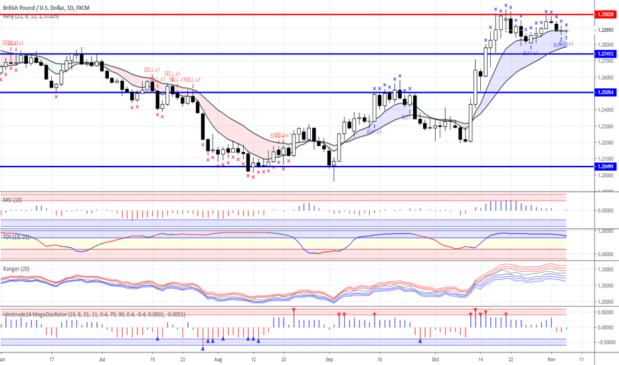Screen dimensions: 619x365
Task: Click the Aug label on the date axis
Action: point(217,359)
